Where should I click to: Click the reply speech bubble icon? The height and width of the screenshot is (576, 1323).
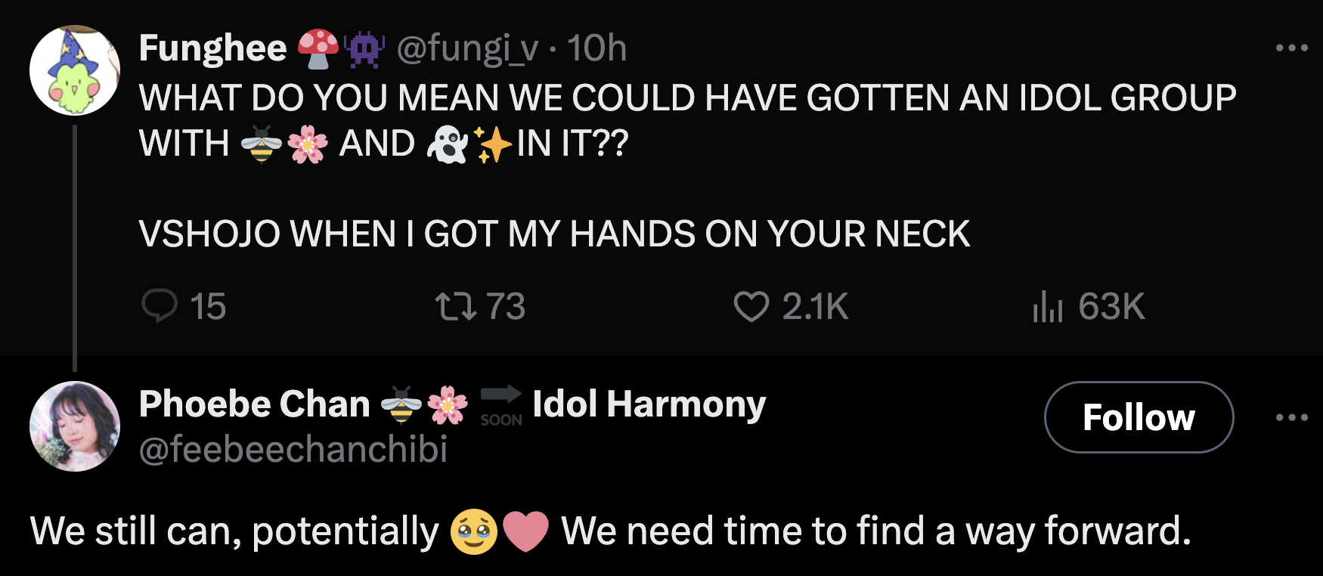[160, 306]
